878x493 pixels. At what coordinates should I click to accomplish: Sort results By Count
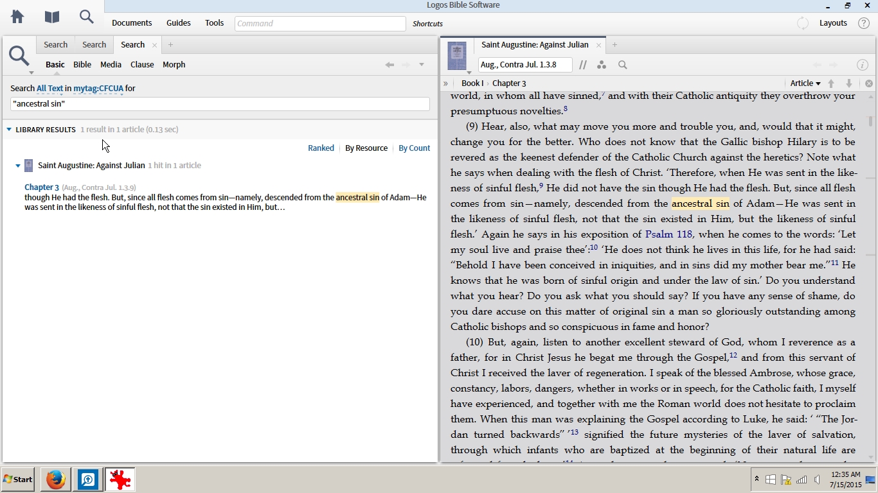414,148
